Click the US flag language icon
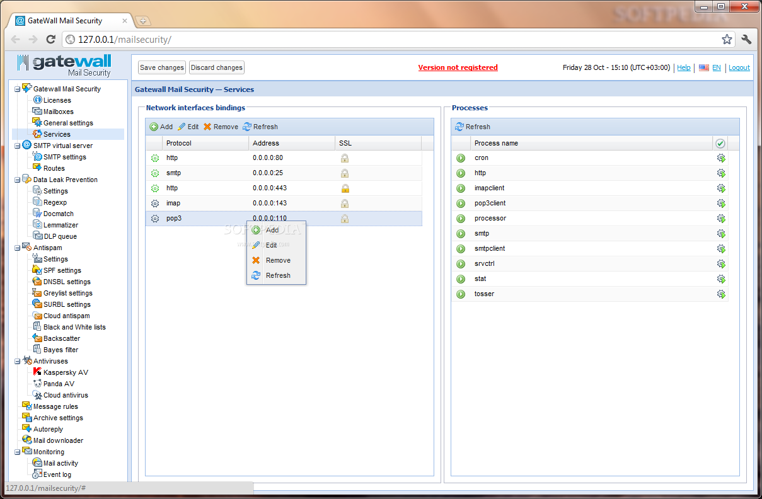762x499 pixels. (x=704, y=67)
